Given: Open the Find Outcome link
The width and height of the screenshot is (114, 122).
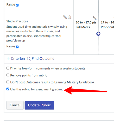Looking at the screenshot, I should coord(43,59).
